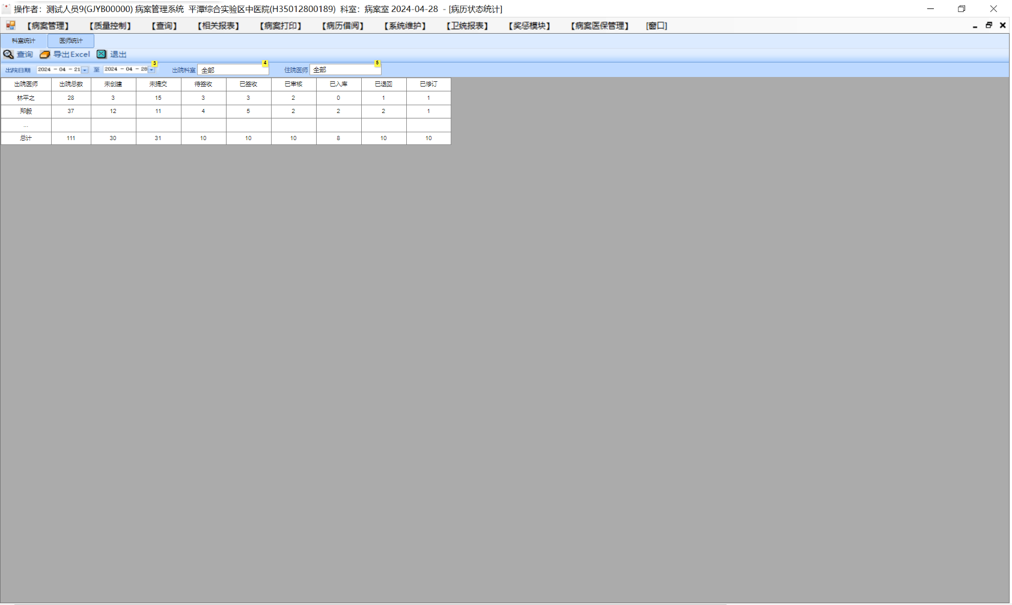Viewport: 1012px width, 605px height.
Task: Select the doctor name cell 林平之
Action: [x=26, y=98]
